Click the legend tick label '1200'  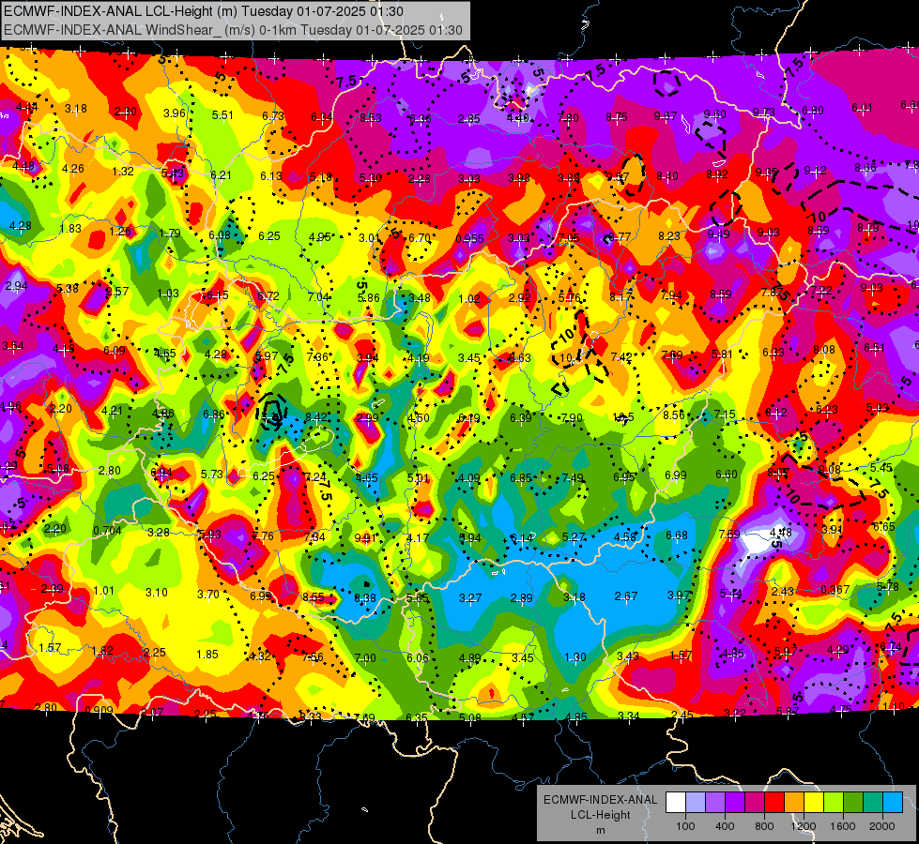tap(804, 826)
